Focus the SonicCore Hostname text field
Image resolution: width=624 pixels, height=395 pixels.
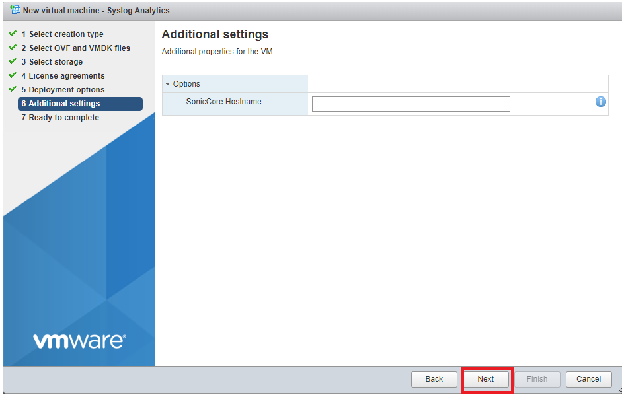tap(410, 104)
